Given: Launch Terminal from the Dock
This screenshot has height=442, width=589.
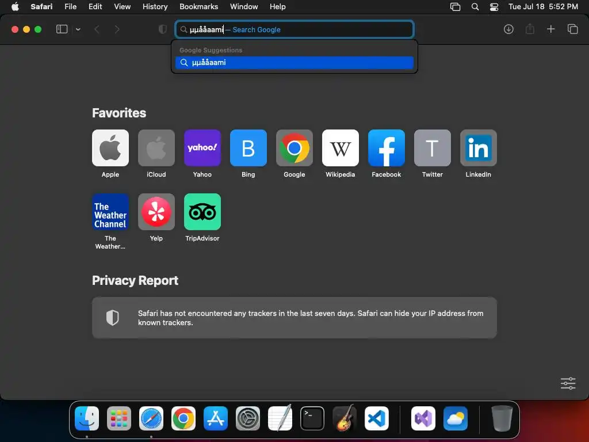Looking at the screenshot, I should coord(312,418).
